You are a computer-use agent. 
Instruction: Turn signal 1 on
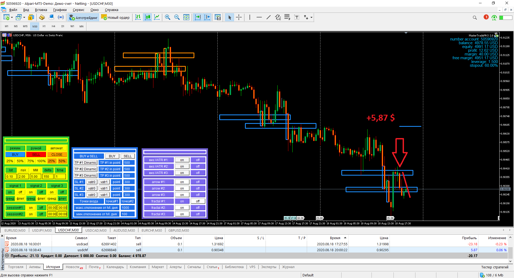click(10, 192)
